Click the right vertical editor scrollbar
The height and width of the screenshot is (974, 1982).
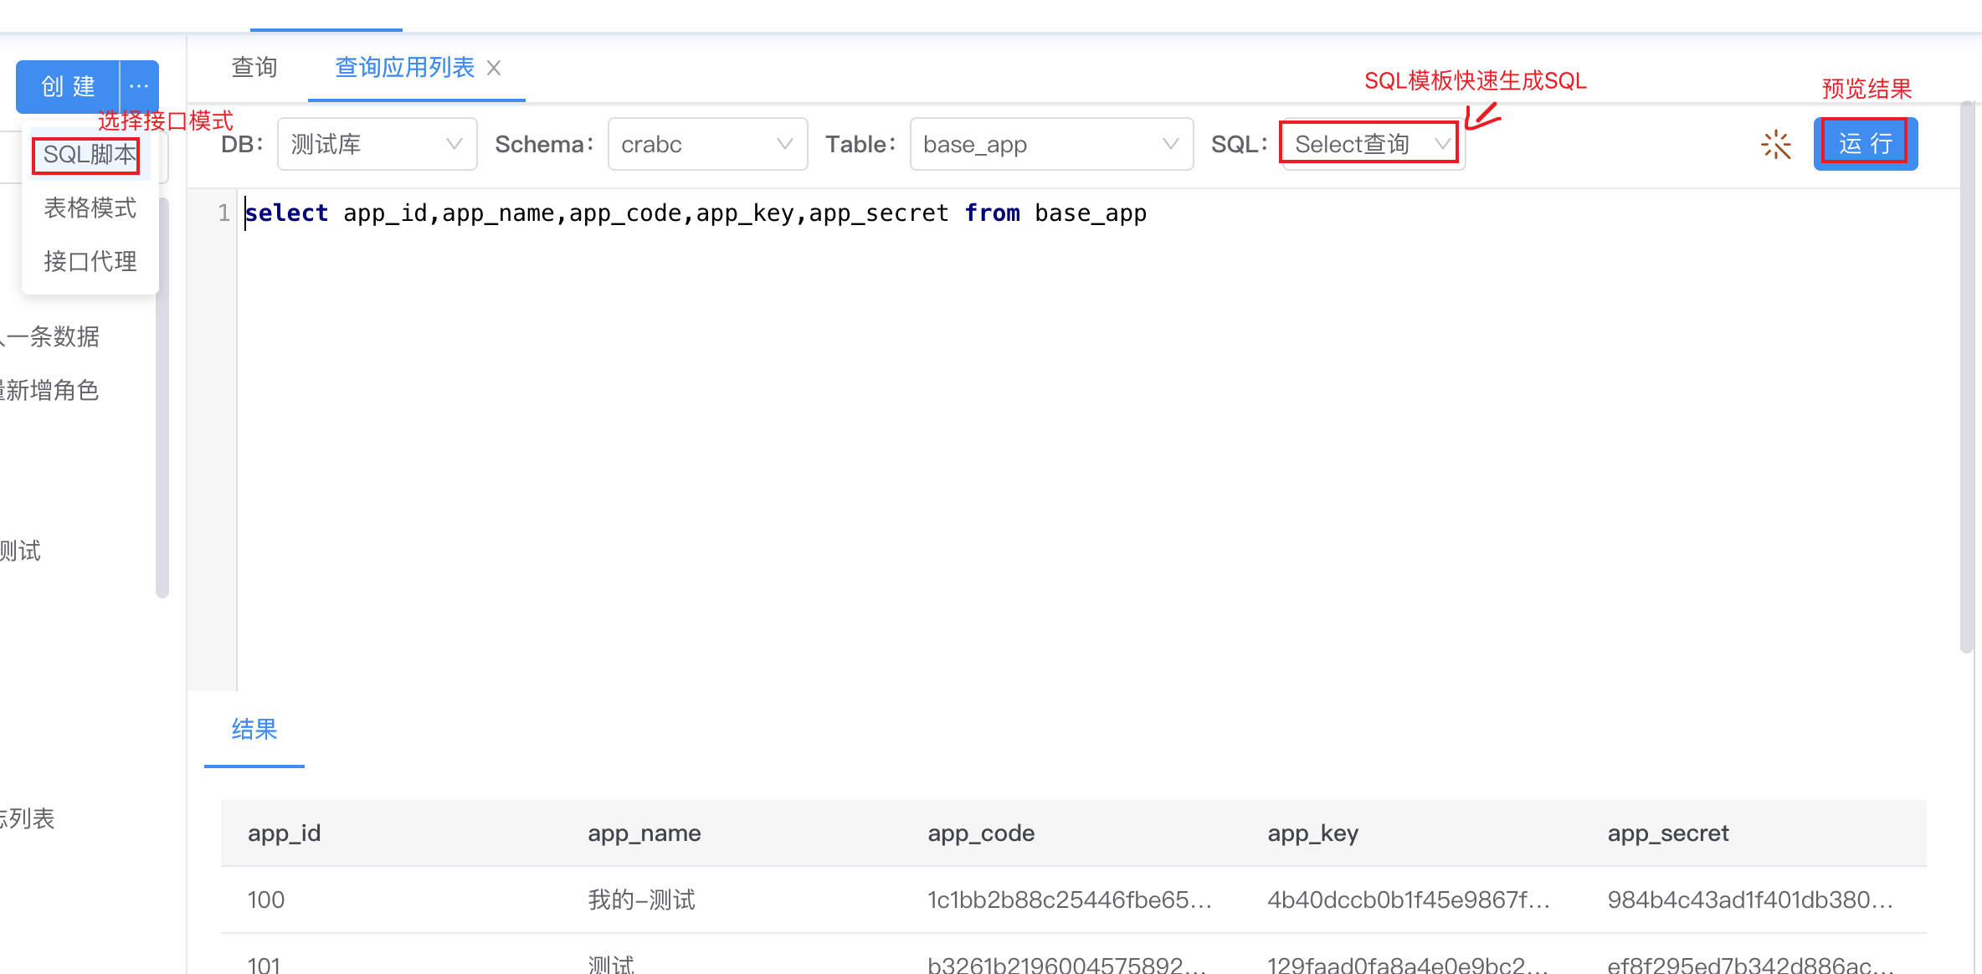coord(1966,377)
